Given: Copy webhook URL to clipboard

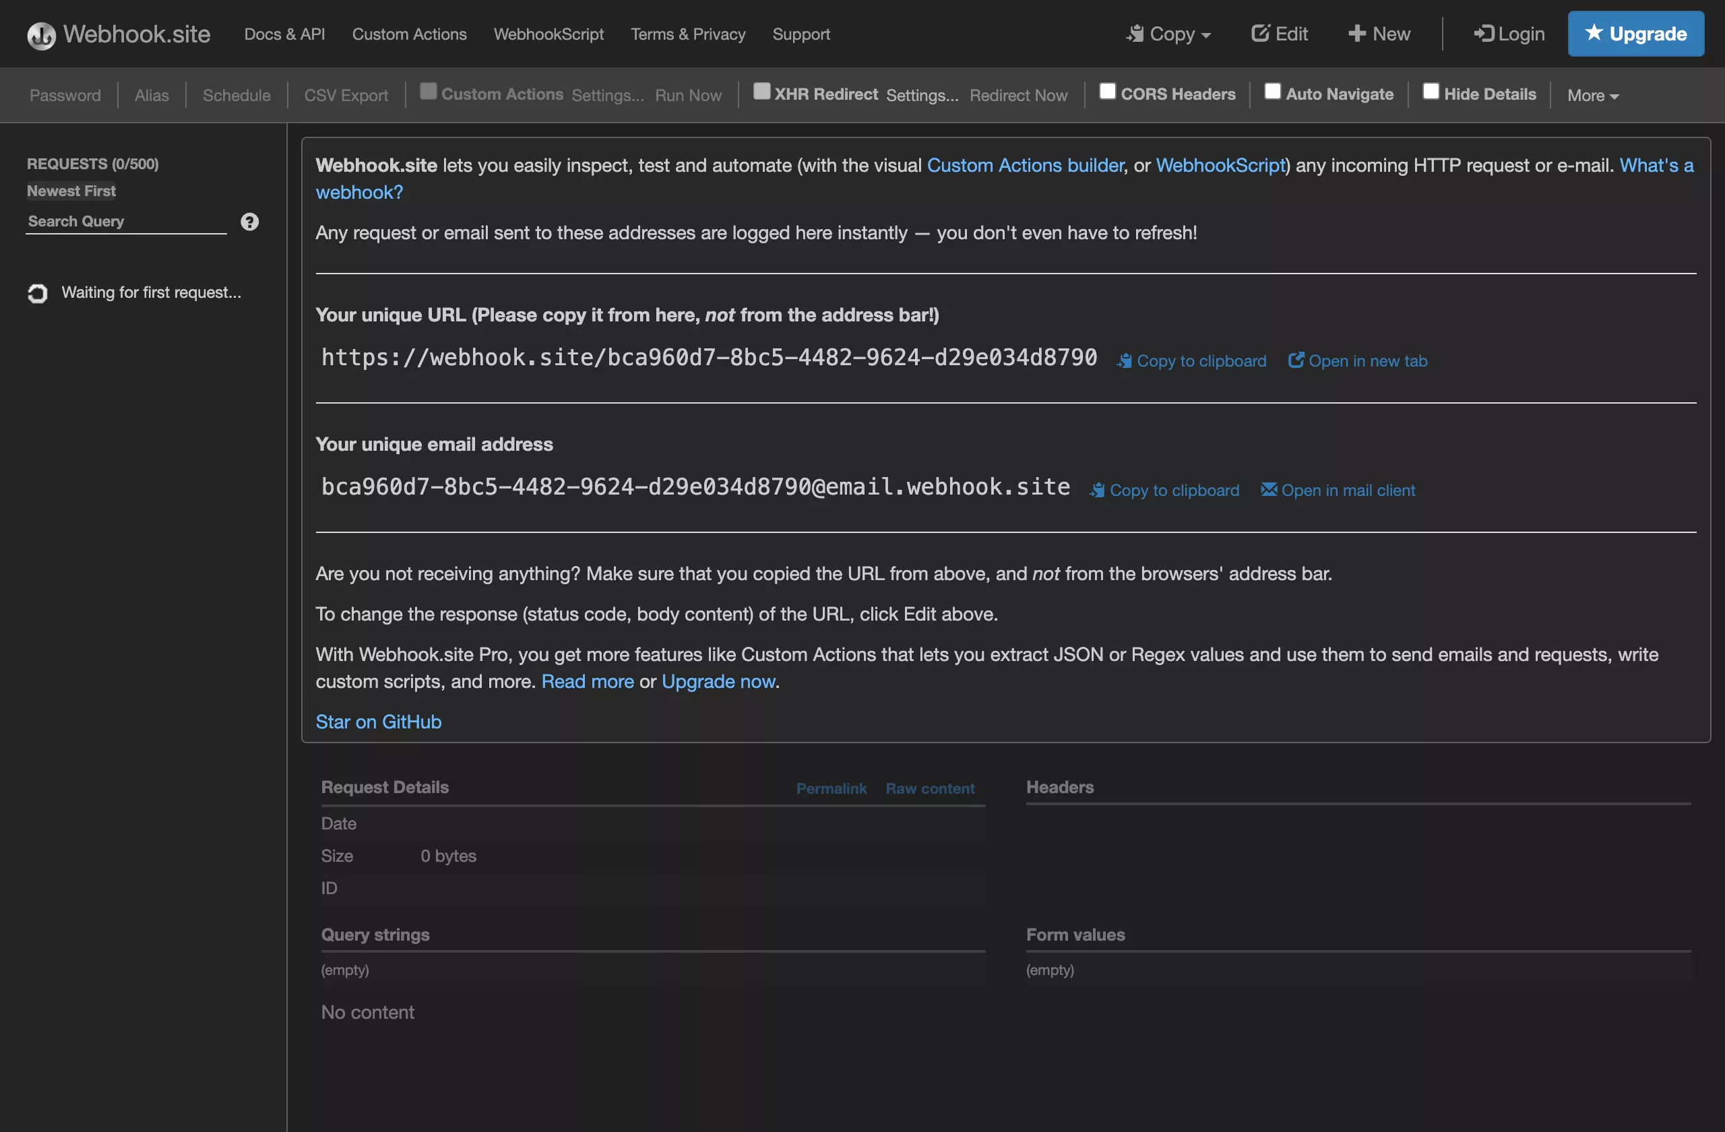Looking at the screenshot, I should click(x=1191, y=361).
